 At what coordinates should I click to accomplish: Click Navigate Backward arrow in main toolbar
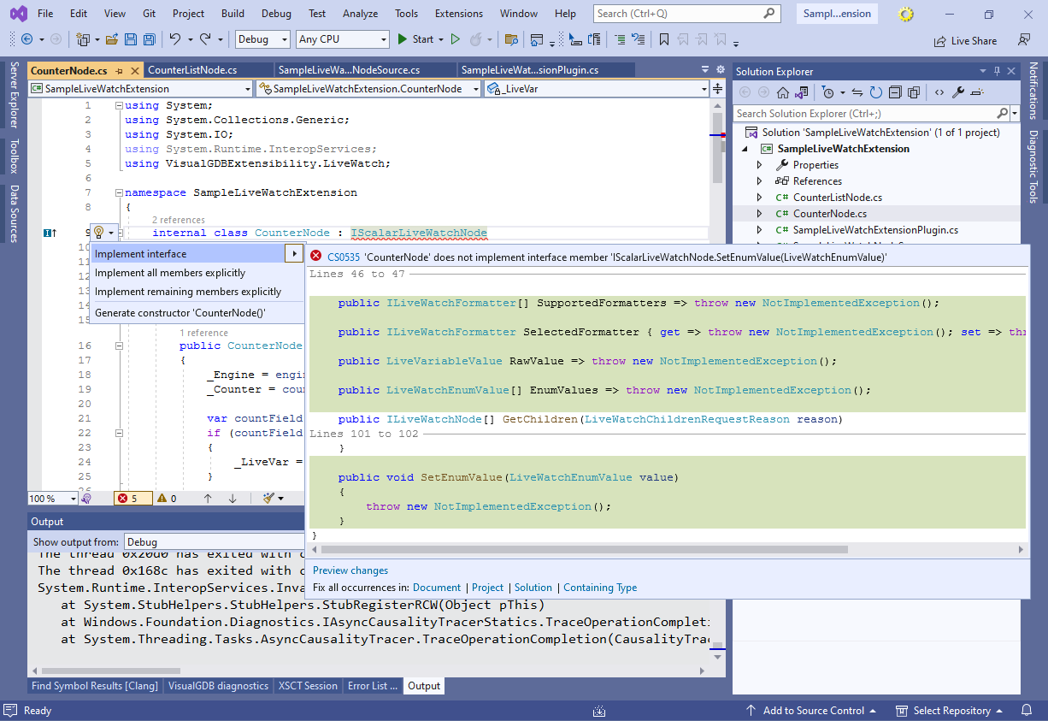[26, 39]
